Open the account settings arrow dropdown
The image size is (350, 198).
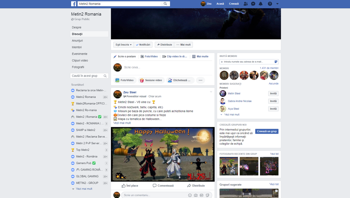tap(277, 4)
